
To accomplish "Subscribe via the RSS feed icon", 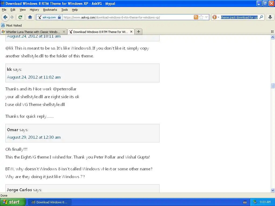I will coord(196,17).
